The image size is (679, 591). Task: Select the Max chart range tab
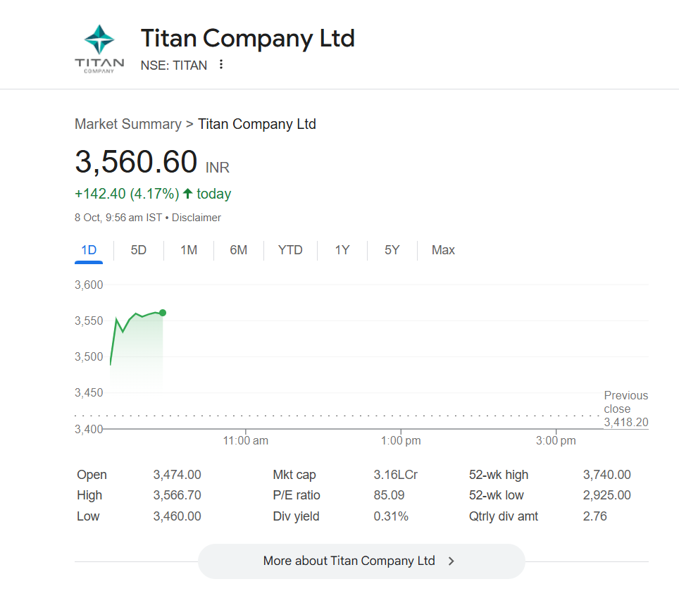point(443,250)
